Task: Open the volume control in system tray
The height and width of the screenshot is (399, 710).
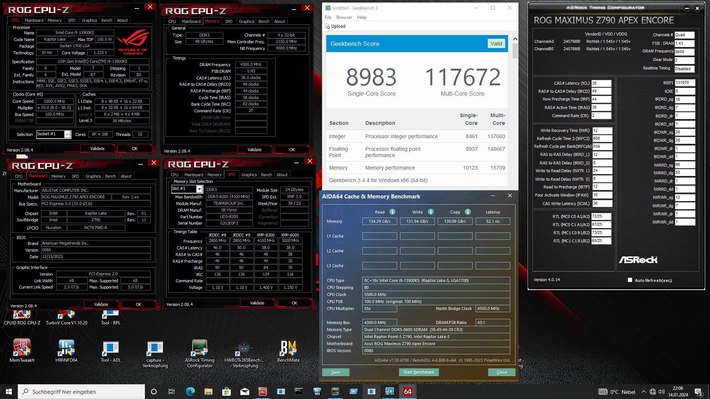Action: tap(662, 392)
